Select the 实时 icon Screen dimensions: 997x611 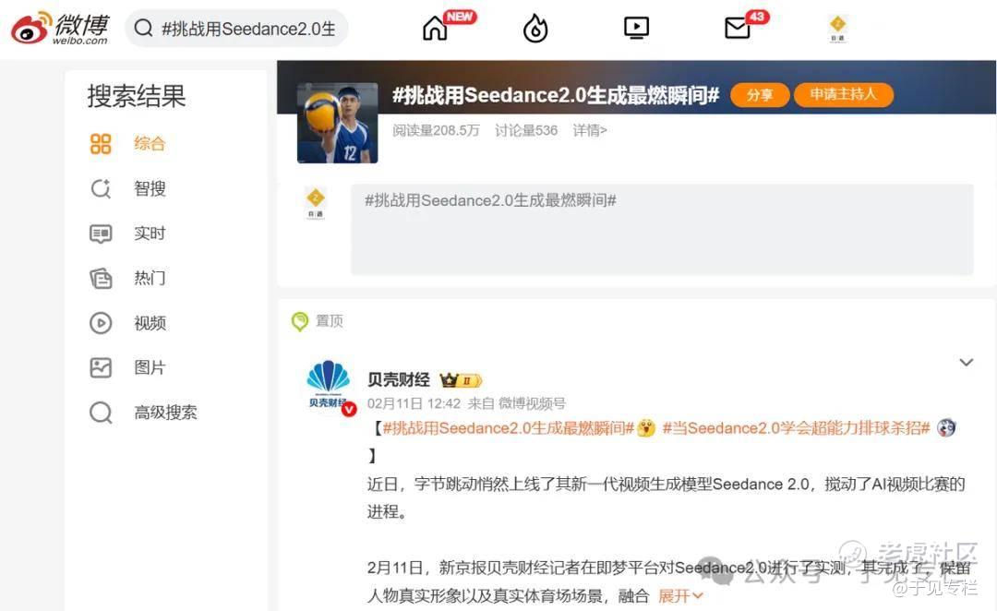click(x=101, y=234)
